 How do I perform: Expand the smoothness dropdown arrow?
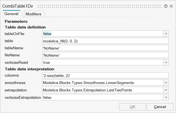point(166,83)
